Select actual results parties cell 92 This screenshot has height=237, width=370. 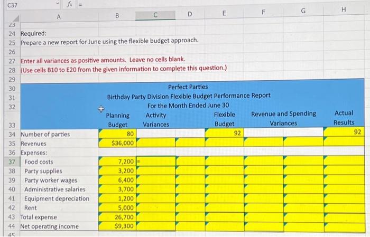[x=344, y=131]
